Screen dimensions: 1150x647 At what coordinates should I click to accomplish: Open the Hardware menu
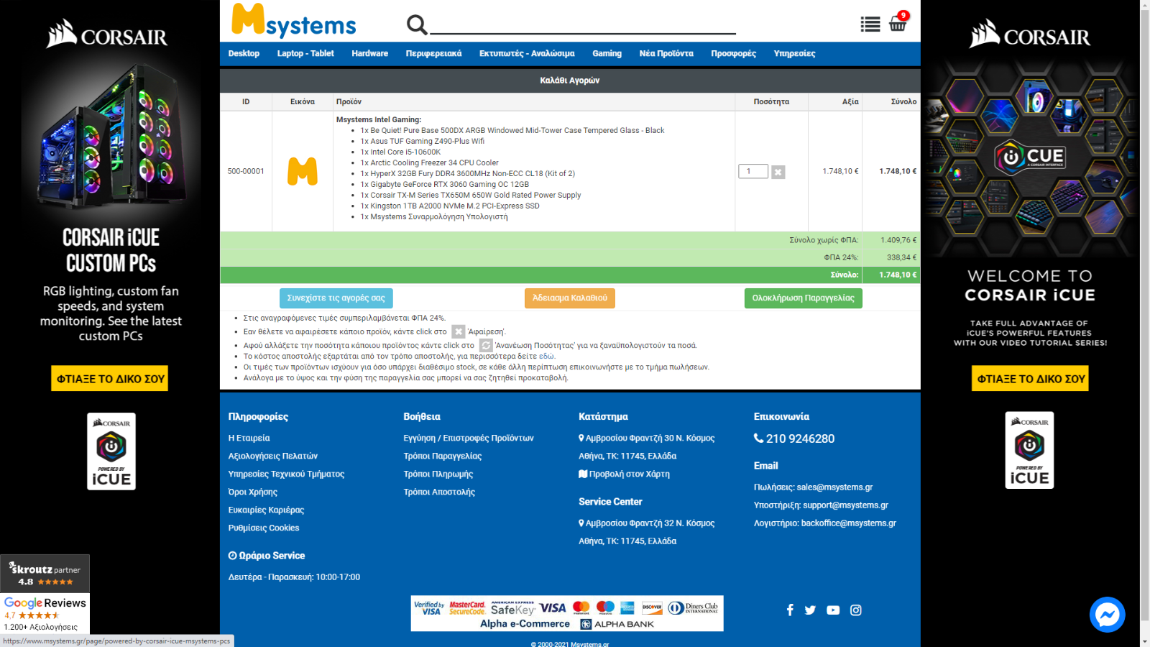[x=369, y=53]
